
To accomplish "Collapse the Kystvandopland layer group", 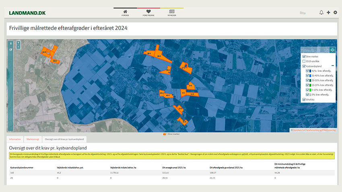I will pos(332,66).
